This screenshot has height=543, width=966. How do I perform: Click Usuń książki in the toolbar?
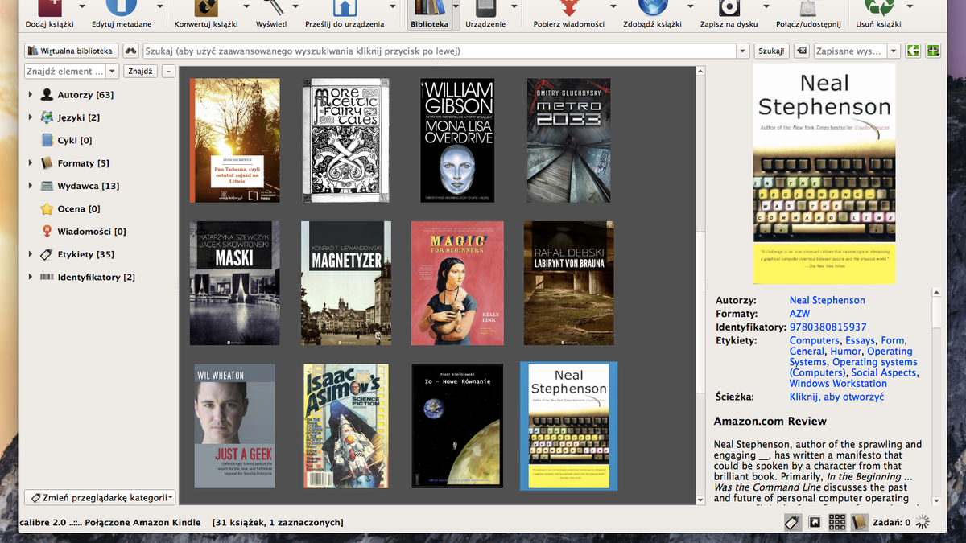pyautogui.click(x=878, y=16)
